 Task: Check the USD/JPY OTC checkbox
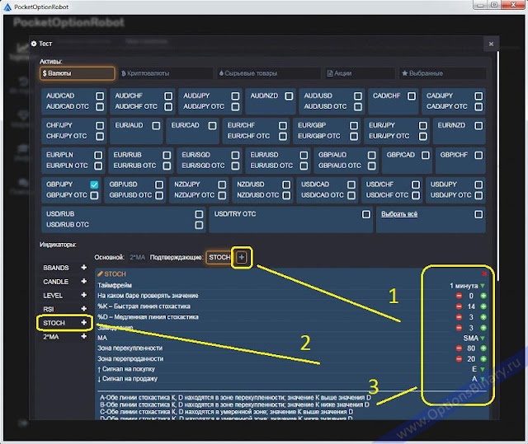pyautogui.click(x=478, y=195)
